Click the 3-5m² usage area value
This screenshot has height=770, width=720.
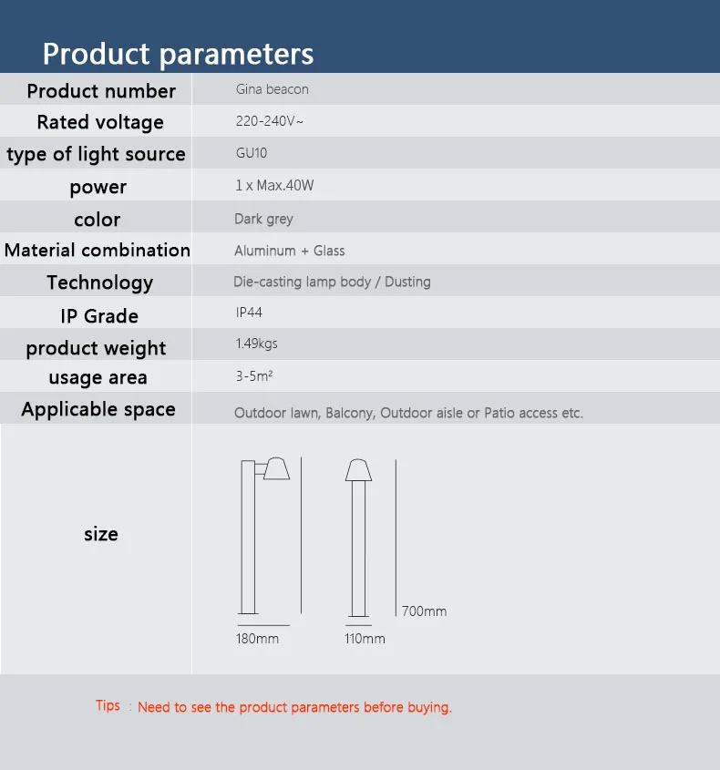pos(254,376)
